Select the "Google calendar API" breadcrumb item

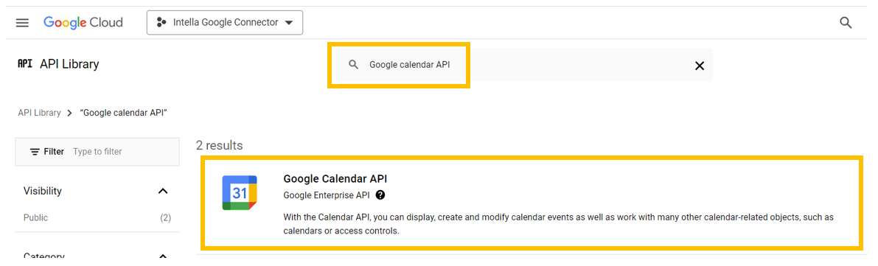[x=124, y=113]
